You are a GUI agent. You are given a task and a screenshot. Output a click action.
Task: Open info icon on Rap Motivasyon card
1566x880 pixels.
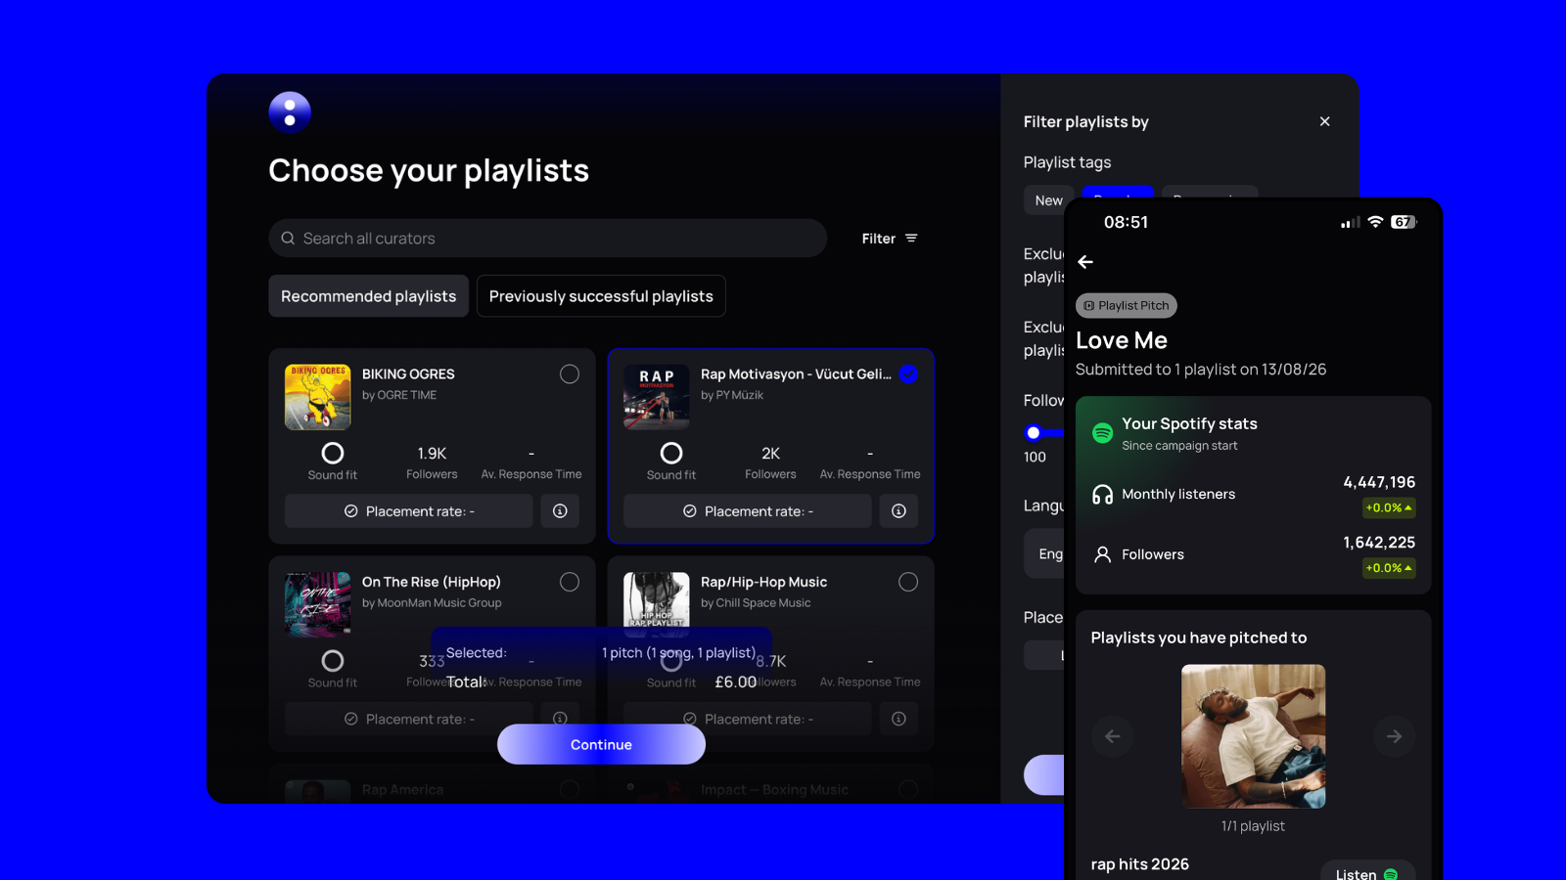point(898,511)
